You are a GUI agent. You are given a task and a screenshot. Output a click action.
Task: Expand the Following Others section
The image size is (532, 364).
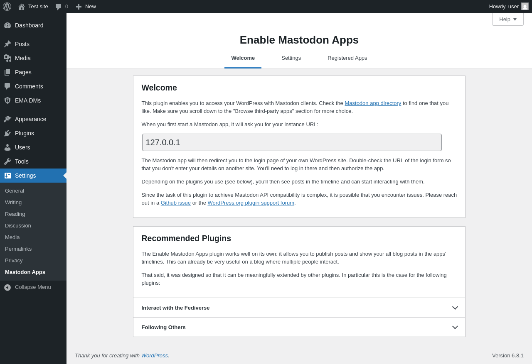click(x=299, y=327)
